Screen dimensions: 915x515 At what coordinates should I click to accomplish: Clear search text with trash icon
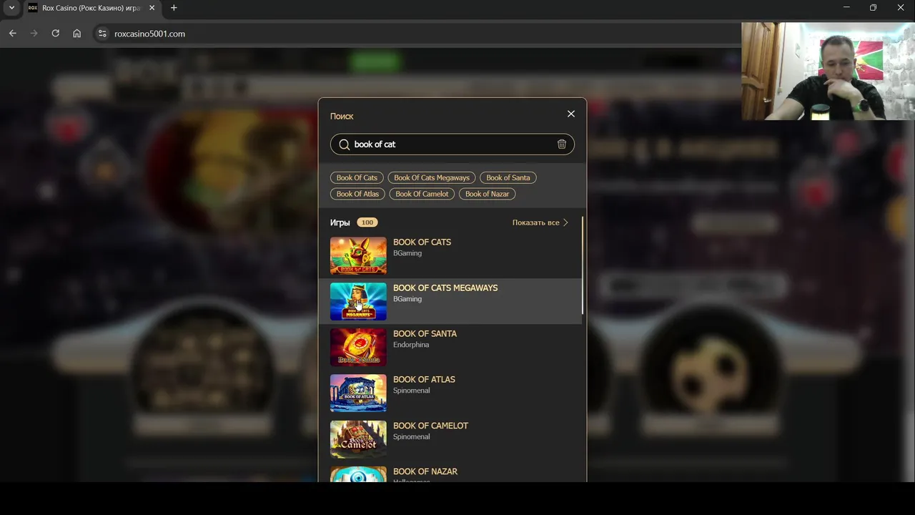pyautogui.click(x=562, y=144)
